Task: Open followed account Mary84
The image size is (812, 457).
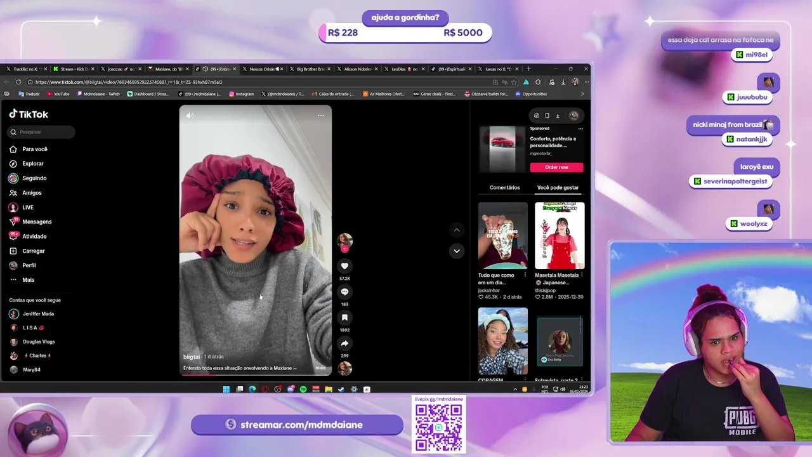Action: tap(25, 369)
